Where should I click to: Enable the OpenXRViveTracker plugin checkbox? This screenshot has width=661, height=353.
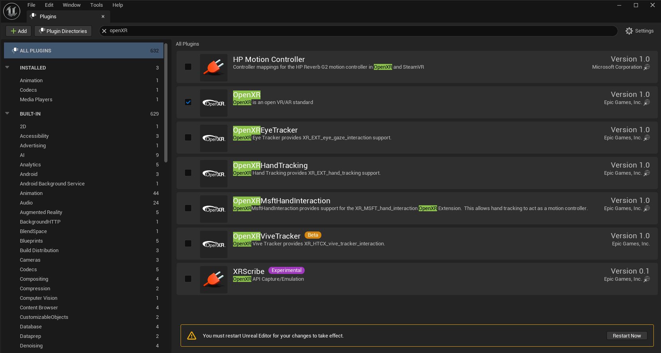188,243
